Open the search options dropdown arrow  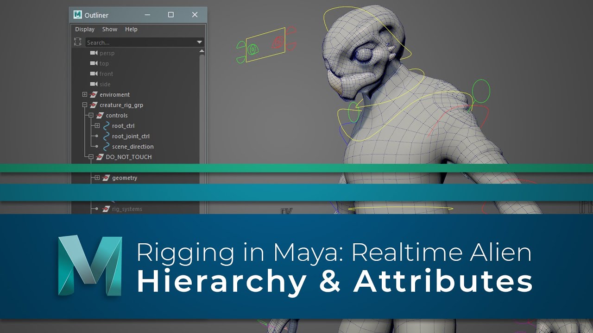click(x=199, y=43)
